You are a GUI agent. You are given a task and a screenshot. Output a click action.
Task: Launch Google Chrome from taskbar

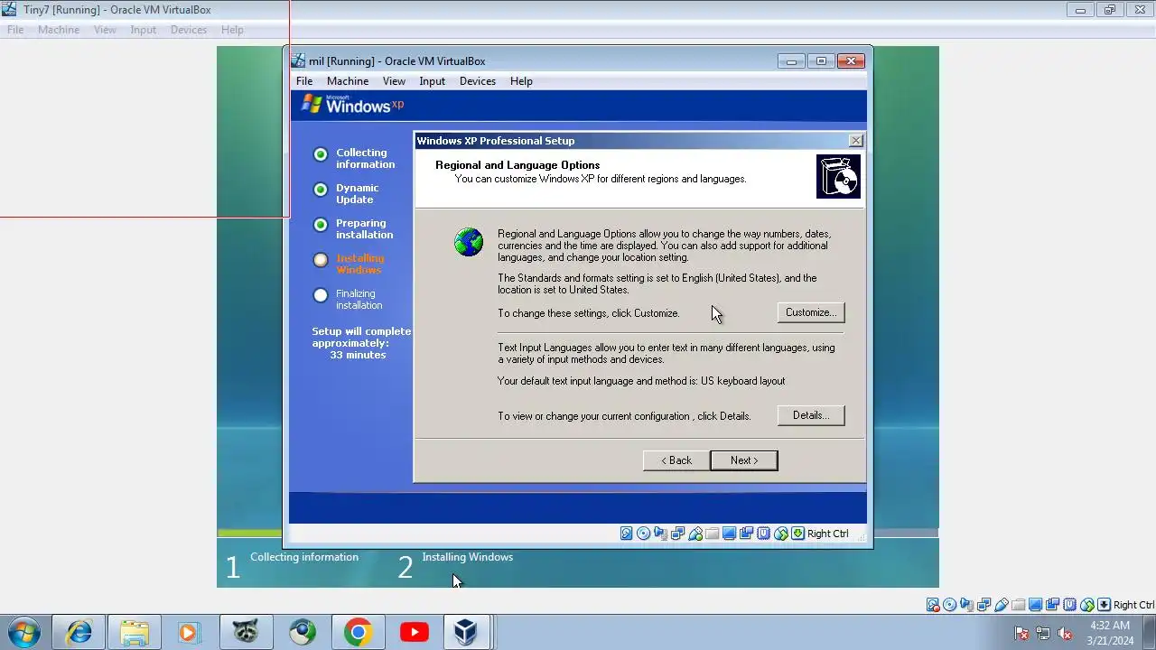point(358,633)
